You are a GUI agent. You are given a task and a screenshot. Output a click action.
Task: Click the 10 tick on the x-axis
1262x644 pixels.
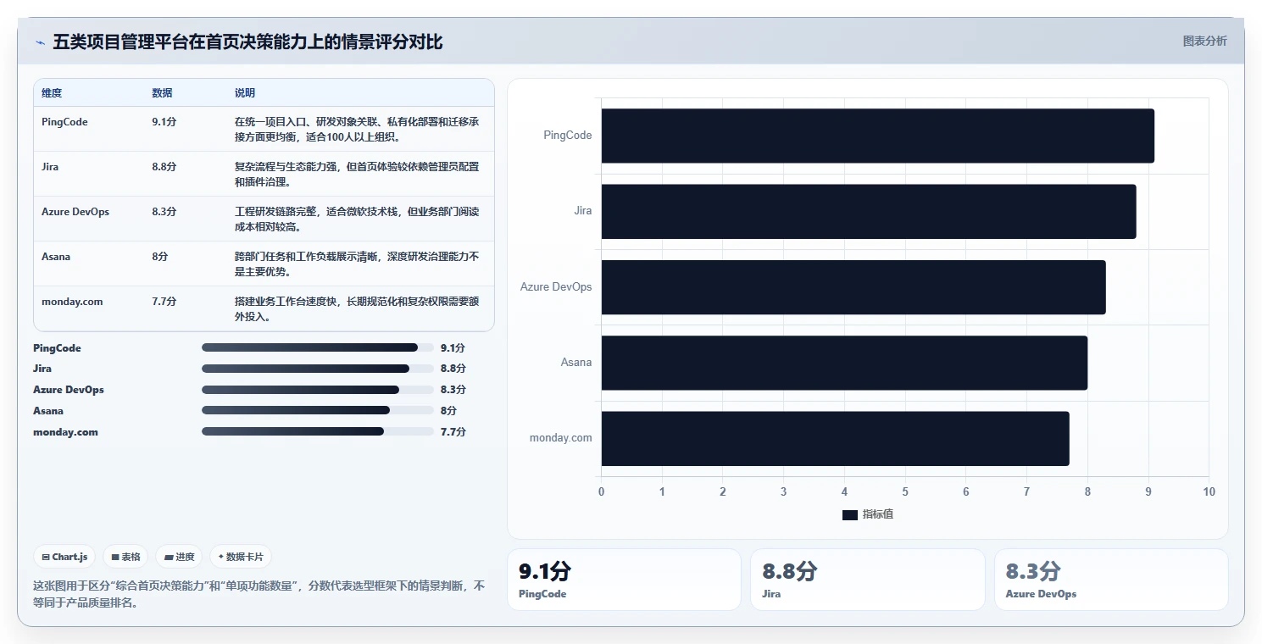pyautogui.click(x=1209, y=492)
